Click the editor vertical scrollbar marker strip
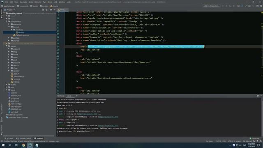 (262, 53)
